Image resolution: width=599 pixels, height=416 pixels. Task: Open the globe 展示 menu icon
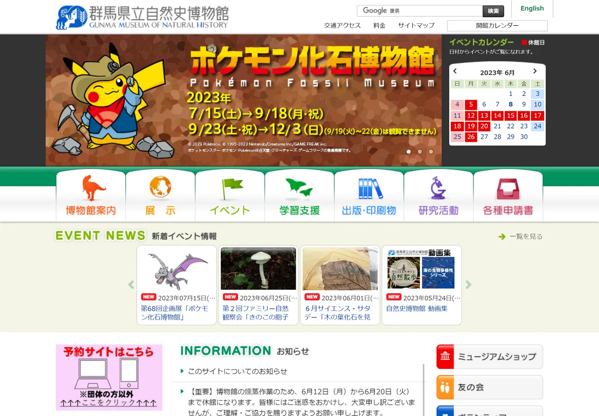pyautogui.click(x=161, y=187)
